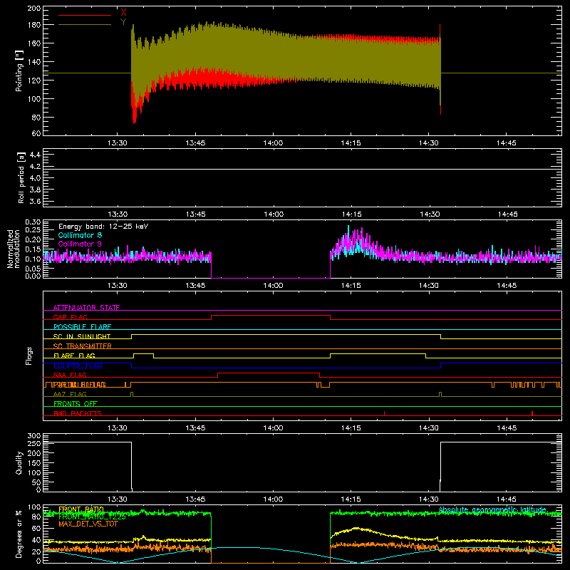Click the 200 tick on Pointing axis

pyautogui.click(x=34, y=9)
